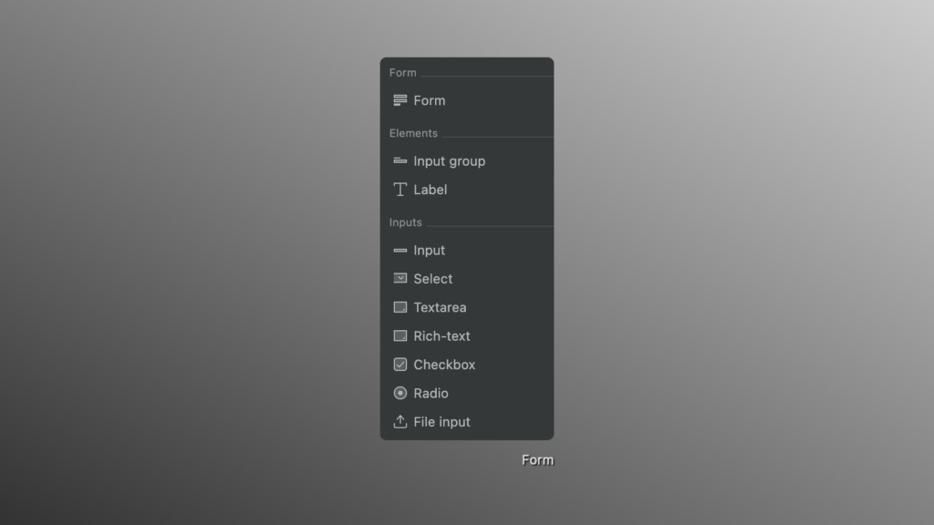This screenshot has width=934, height=525.
Task: Click the Form element icon
Action: click(400, 100)
